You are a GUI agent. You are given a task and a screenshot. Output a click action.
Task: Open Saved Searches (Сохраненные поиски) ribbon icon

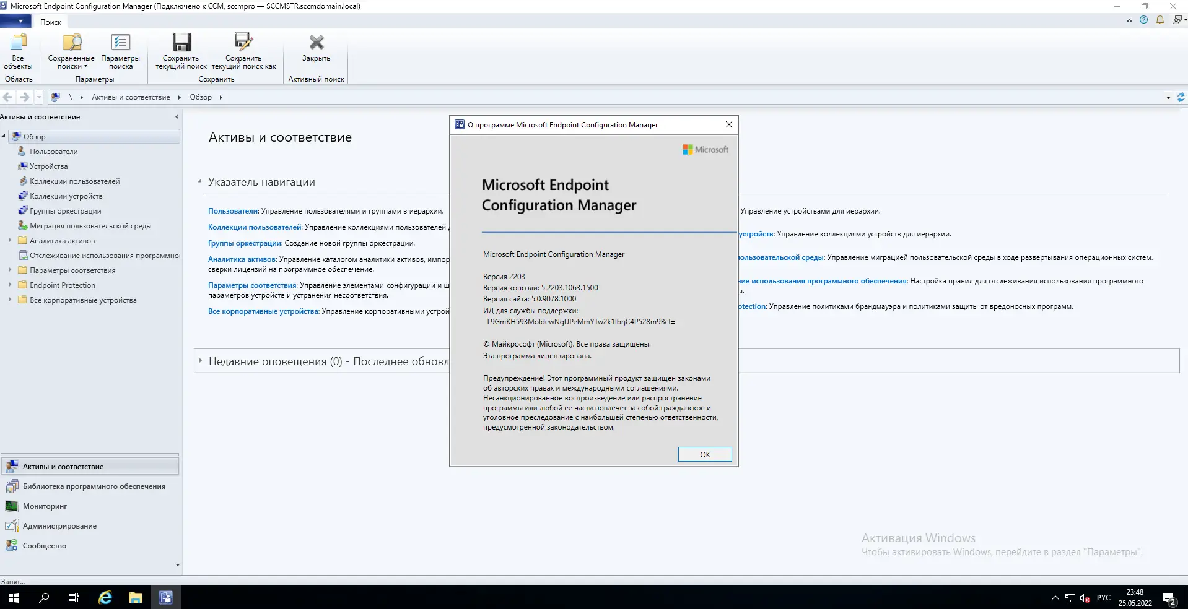(x=71, y=51)
